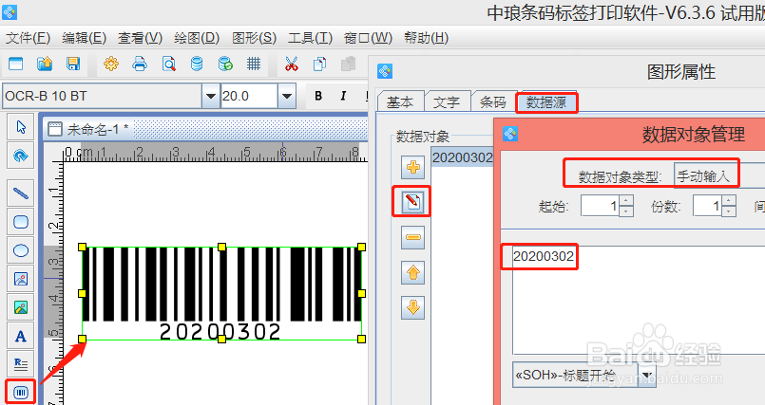765x405 pixels.
Task: Select the arrow pointer tool
Action: point(21,127)
